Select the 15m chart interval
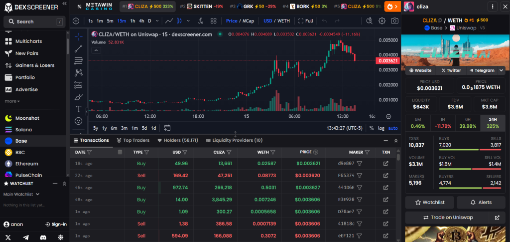The height and width of the screenshot is (242, 510). pyautogui.click(x=122, y=21)
